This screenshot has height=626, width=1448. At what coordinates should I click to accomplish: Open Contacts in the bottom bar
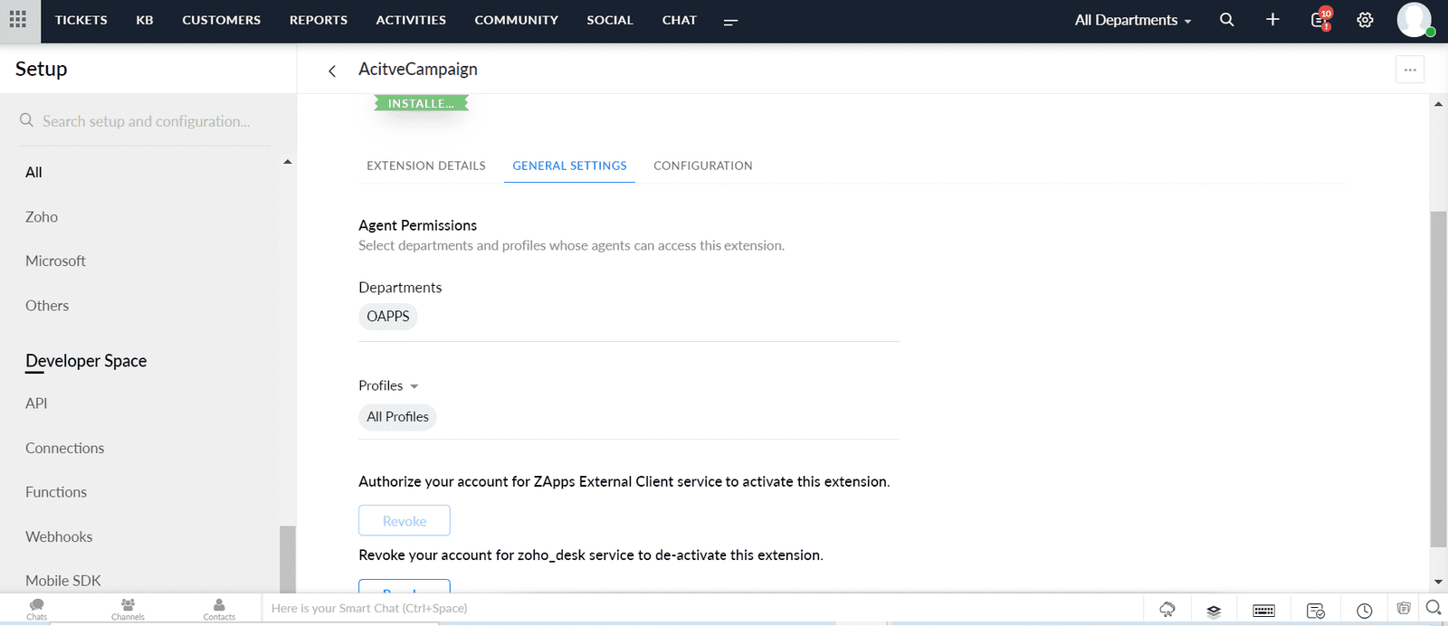(219, 609)
